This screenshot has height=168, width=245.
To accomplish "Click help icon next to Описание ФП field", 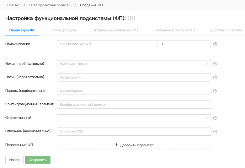I will 215,132.
